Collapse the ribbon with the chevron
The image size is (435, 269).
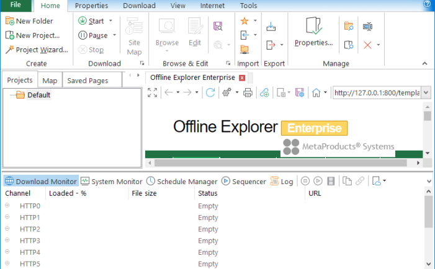click(x=424, y=63)
